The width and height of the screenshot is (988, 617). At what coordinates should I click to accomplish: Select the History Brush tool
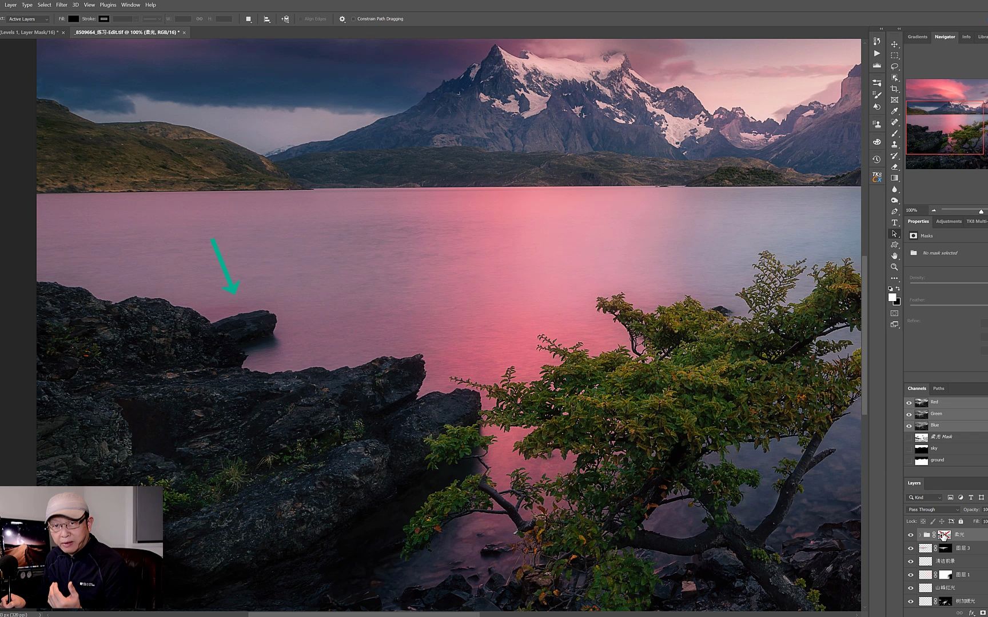click(x=894, y=156)
